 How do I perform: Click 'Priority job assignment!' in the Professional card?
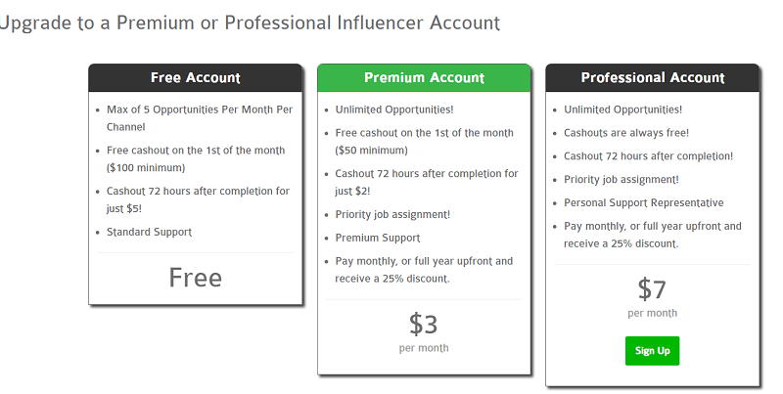coord(622,179)
